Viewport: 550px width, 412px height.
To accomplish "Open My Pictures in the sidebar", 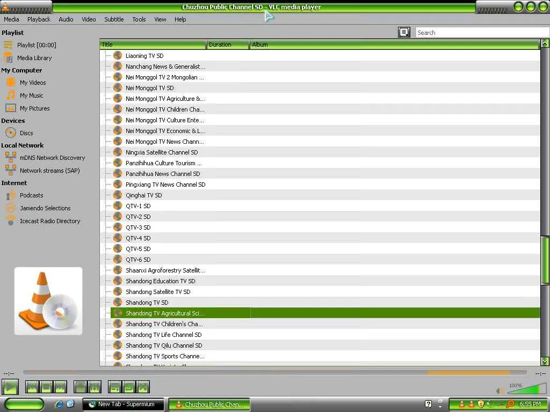I will click(34, 108).
